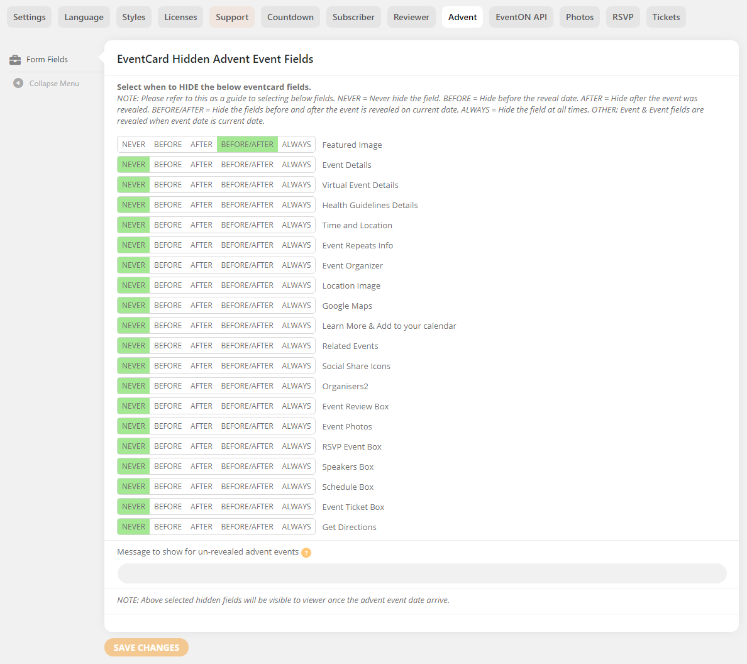Set Featured Image to ALWAYS
This screenshot has width=747, height=664.
[296, 145]
